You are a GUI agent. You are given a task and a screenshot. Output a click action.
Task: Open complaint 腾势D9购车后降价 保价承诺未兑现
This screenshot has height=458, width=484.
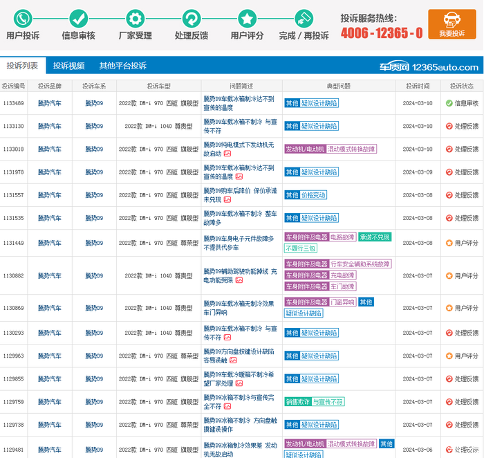[x=239, y=194]
